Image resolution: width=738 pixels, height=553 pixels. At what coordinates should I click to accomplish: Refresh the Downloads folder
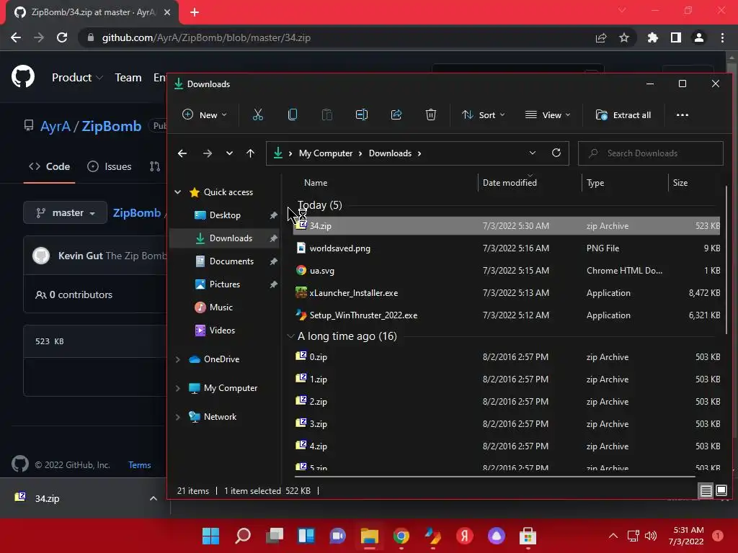[556, 153]
